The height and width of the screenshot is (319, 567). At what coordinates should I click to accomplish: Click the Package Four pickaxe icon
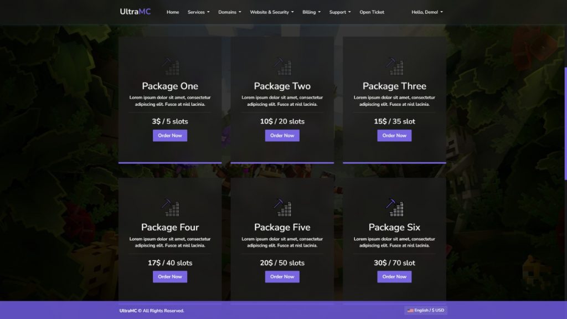click(170, 208)
